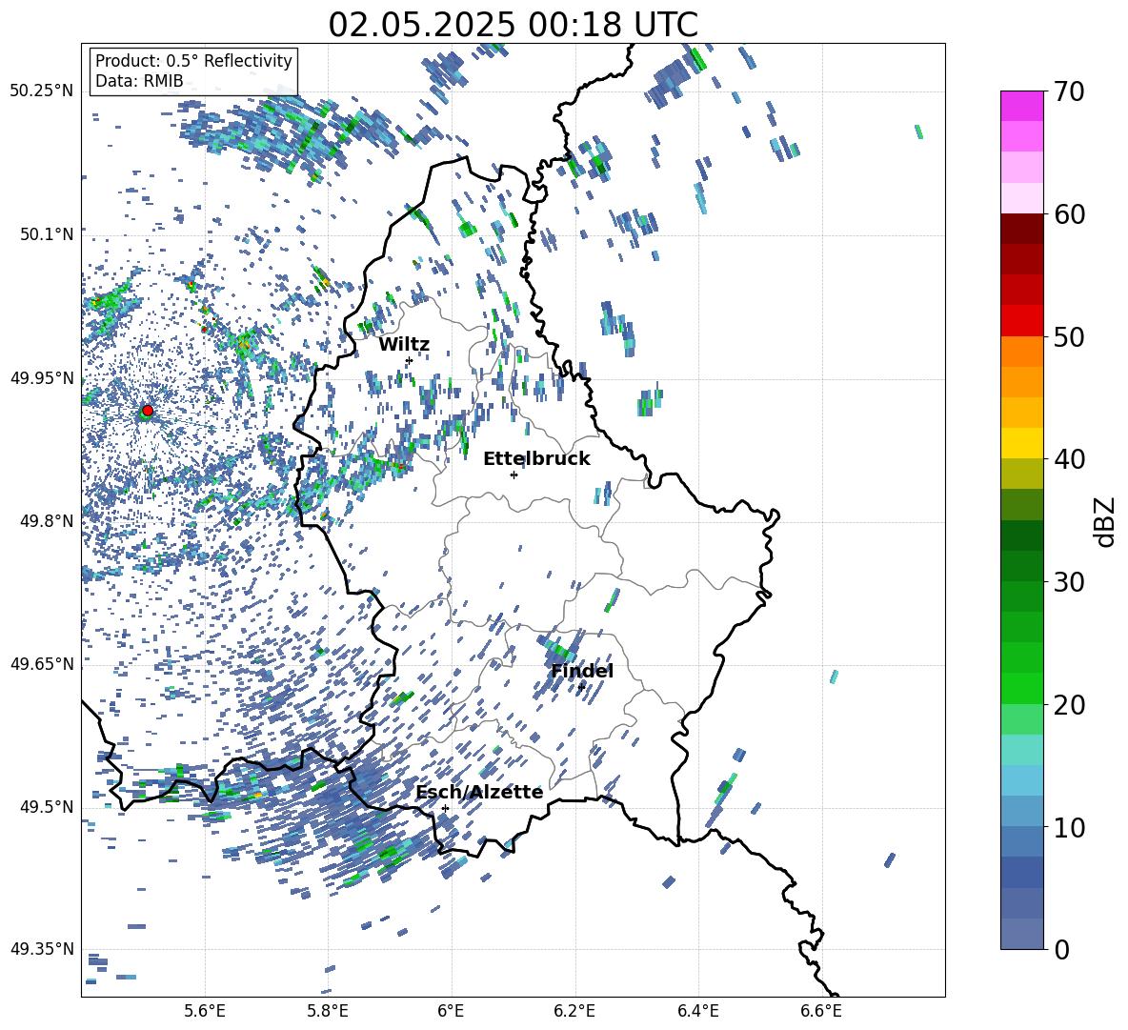Click the dark maroon colorbar segment below 60
Viewport: 1128px width, 1030px height.
1021,228
